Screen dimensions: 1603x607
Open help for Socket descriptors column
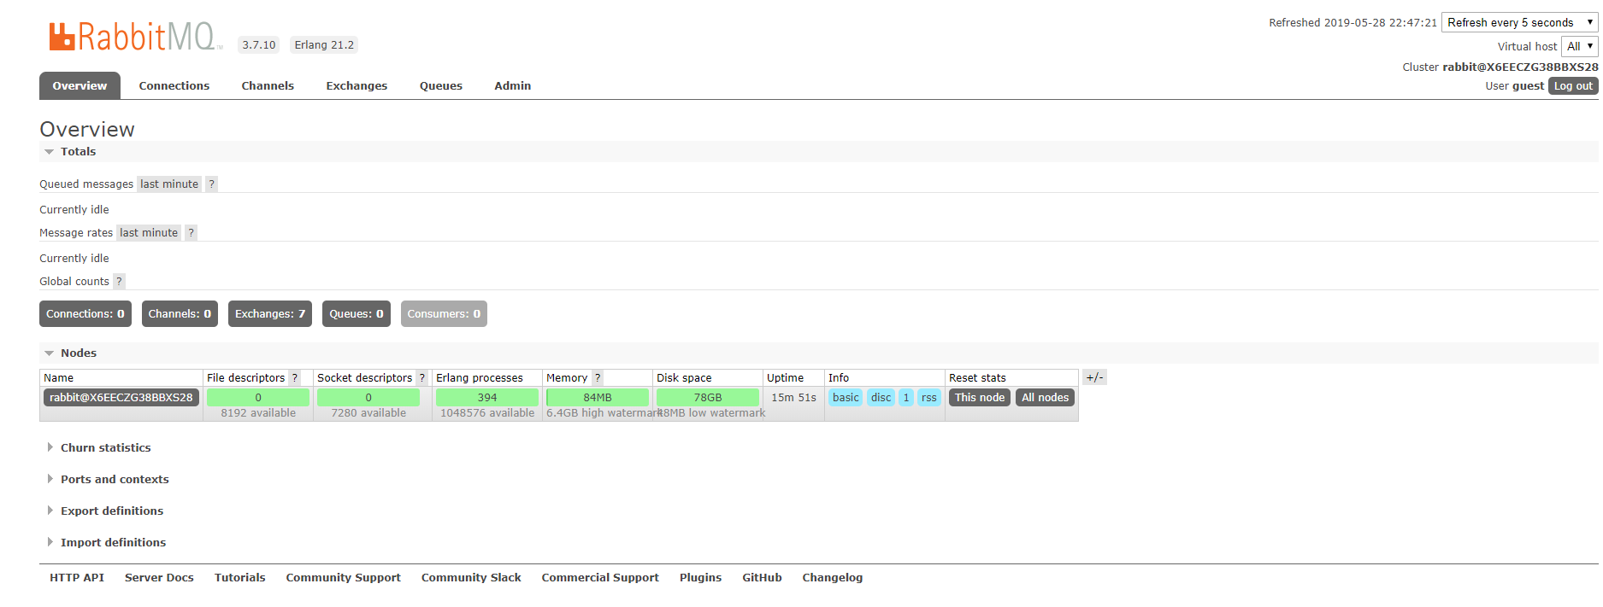coord(421,378)
